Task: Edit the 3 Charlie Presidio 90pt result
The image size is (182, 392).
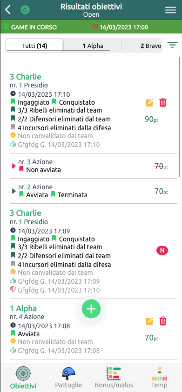Action: coord(149,102)
